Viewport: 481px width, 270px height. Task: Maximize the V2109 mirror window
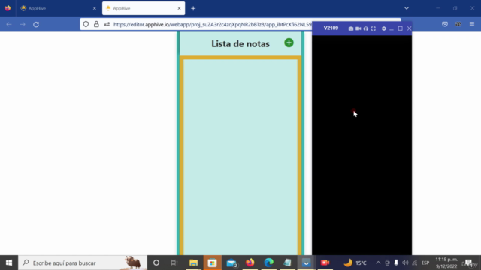(401, 28)
